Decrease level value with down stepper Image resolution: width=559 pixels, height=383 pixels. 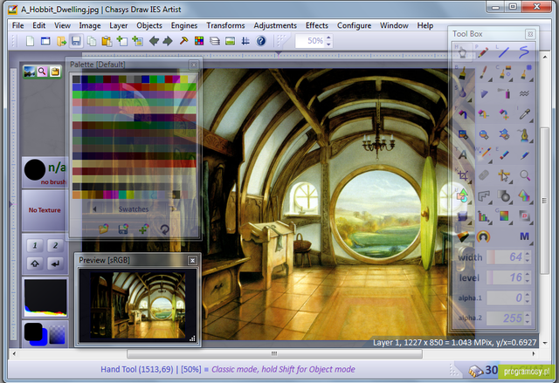tap(528, 281)
